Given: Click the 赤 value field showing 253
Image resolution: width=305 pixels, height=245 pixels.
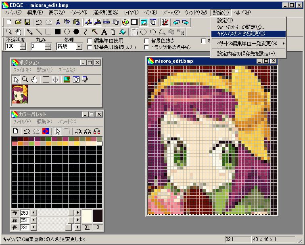Looking at the screenshot, I should (25, 213).
